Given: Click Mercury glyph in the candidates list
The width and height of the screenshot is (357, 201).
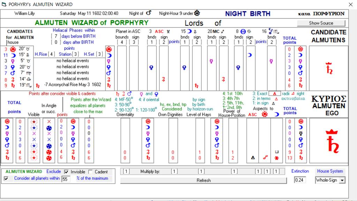Looking at the screenshot, I should pyautogui.click(x=13, y=61).
